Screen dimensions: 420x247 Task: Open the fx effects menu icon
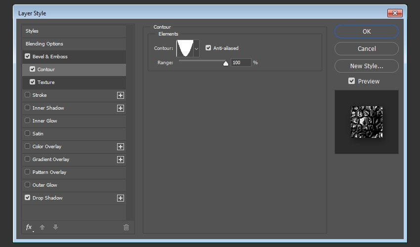click(29, 227)
